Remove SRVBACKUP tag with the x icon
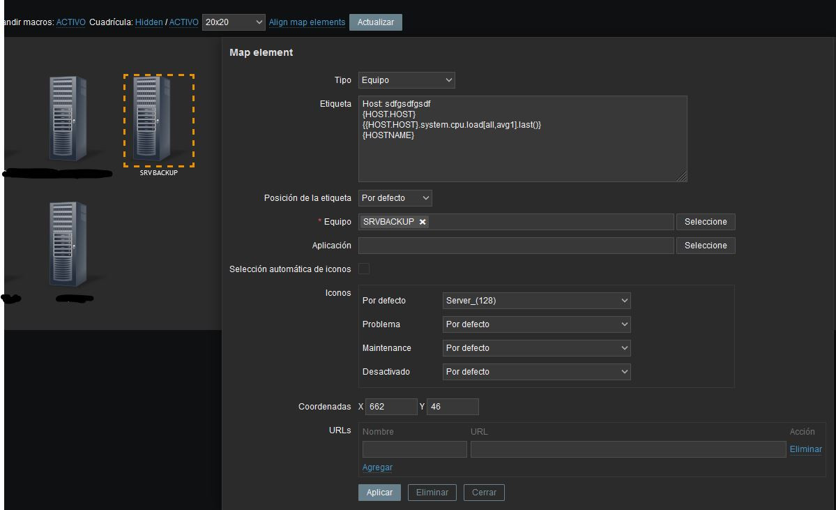The height and width of the screenshot is (510, 836). (423, 222)
